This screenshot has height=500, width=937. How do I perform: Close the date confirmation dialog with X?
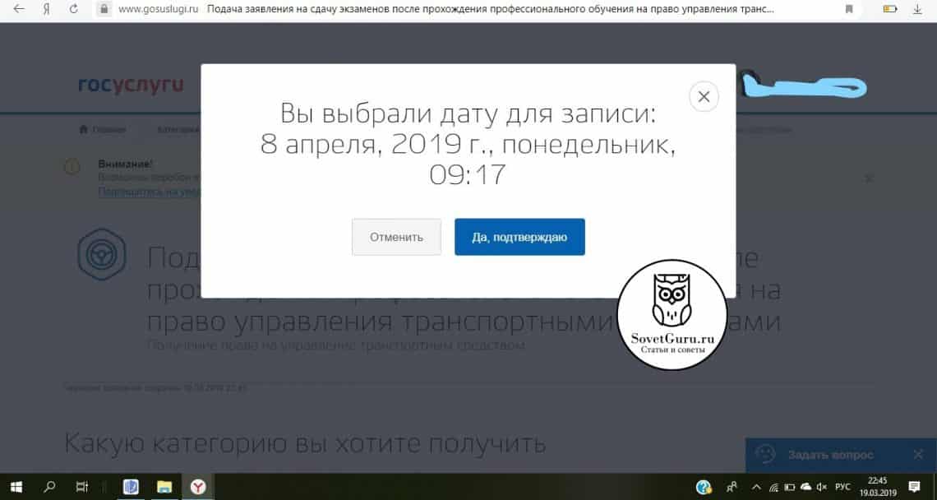click(x=704, y=97)
